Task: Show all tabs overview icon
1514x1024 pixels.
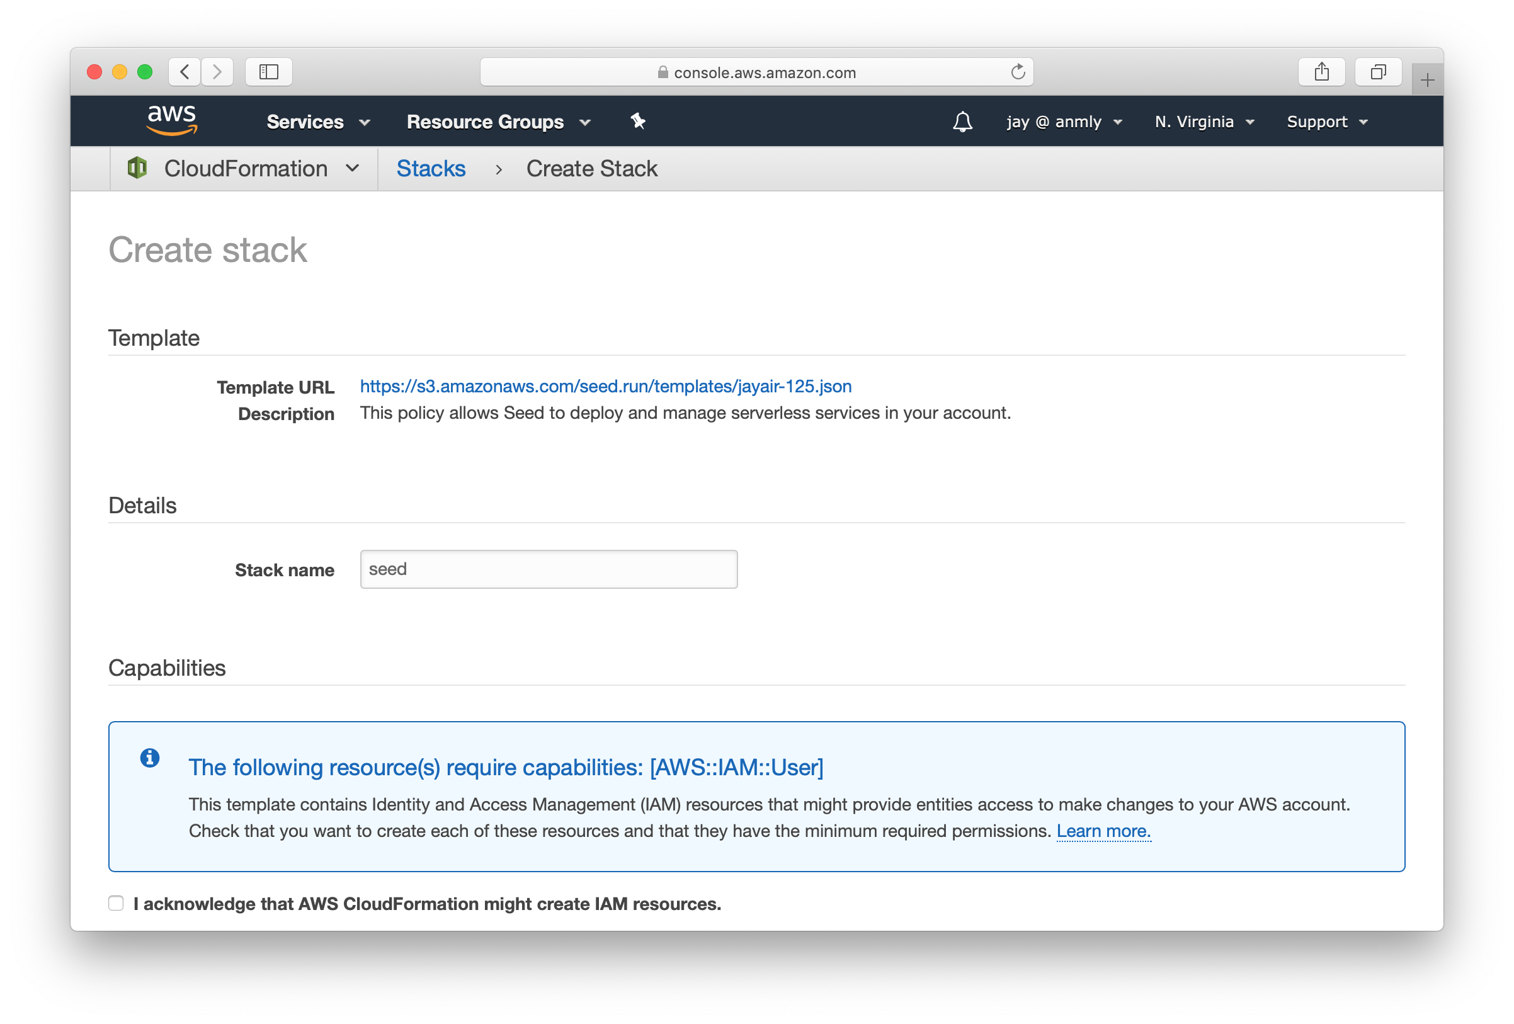Action: pos(1378,72)
